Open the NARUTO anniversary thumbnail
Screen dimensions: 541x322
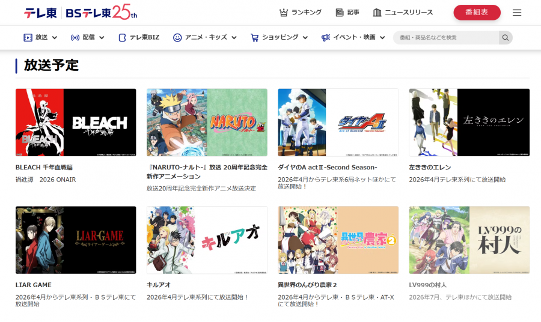point(207,123)
